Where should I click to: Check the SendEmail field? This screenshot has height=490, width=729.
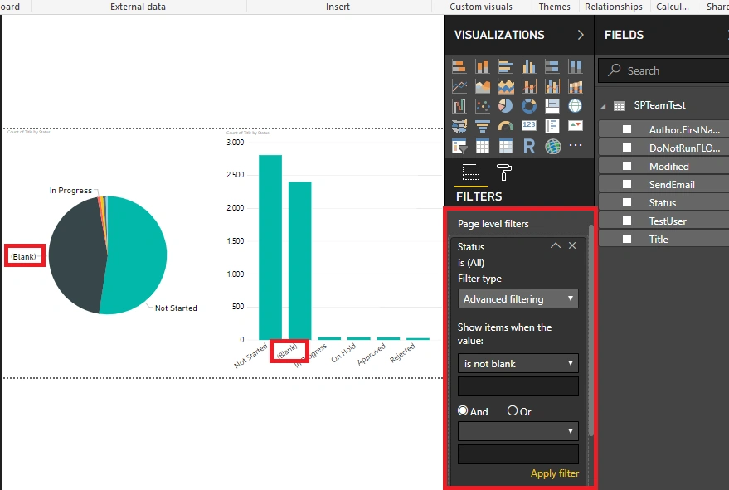tap(627, 185)
